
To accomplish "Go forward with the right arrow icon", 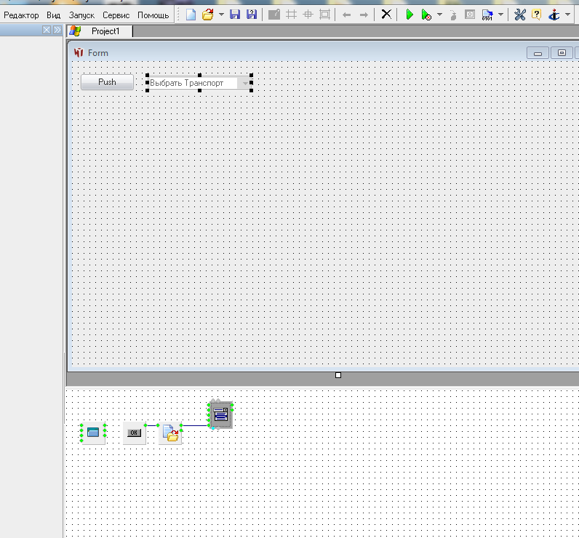I will (x=364, y=15).
